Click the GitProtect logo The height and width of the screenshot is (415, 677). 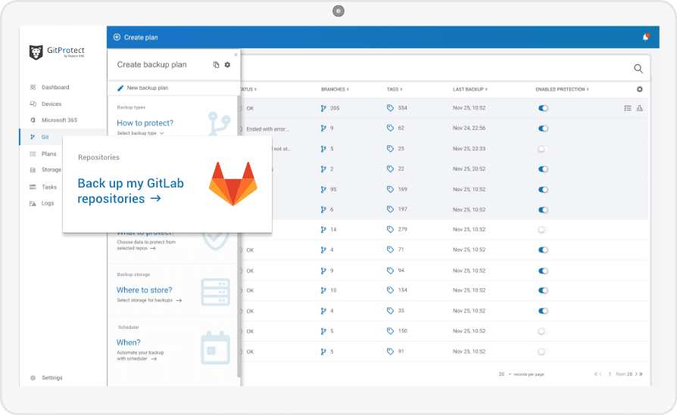(57, 52)
